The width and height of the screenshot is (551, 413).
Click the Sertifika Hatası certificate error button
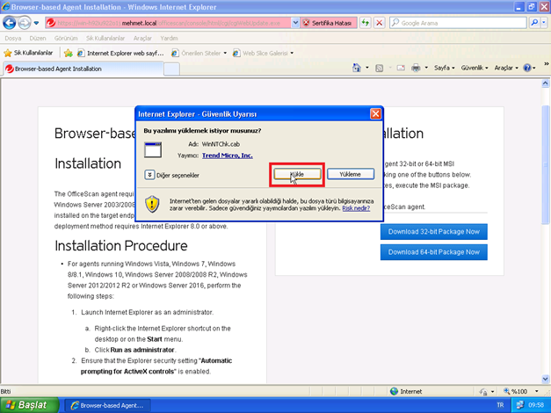pyautogui.click(x=328, y=23)
